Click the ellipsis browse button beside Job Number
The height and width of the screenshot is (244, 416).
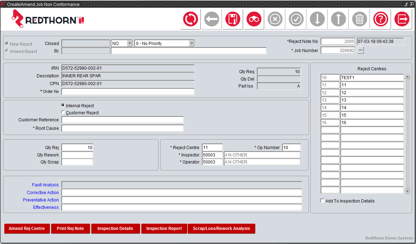point(360,50)
